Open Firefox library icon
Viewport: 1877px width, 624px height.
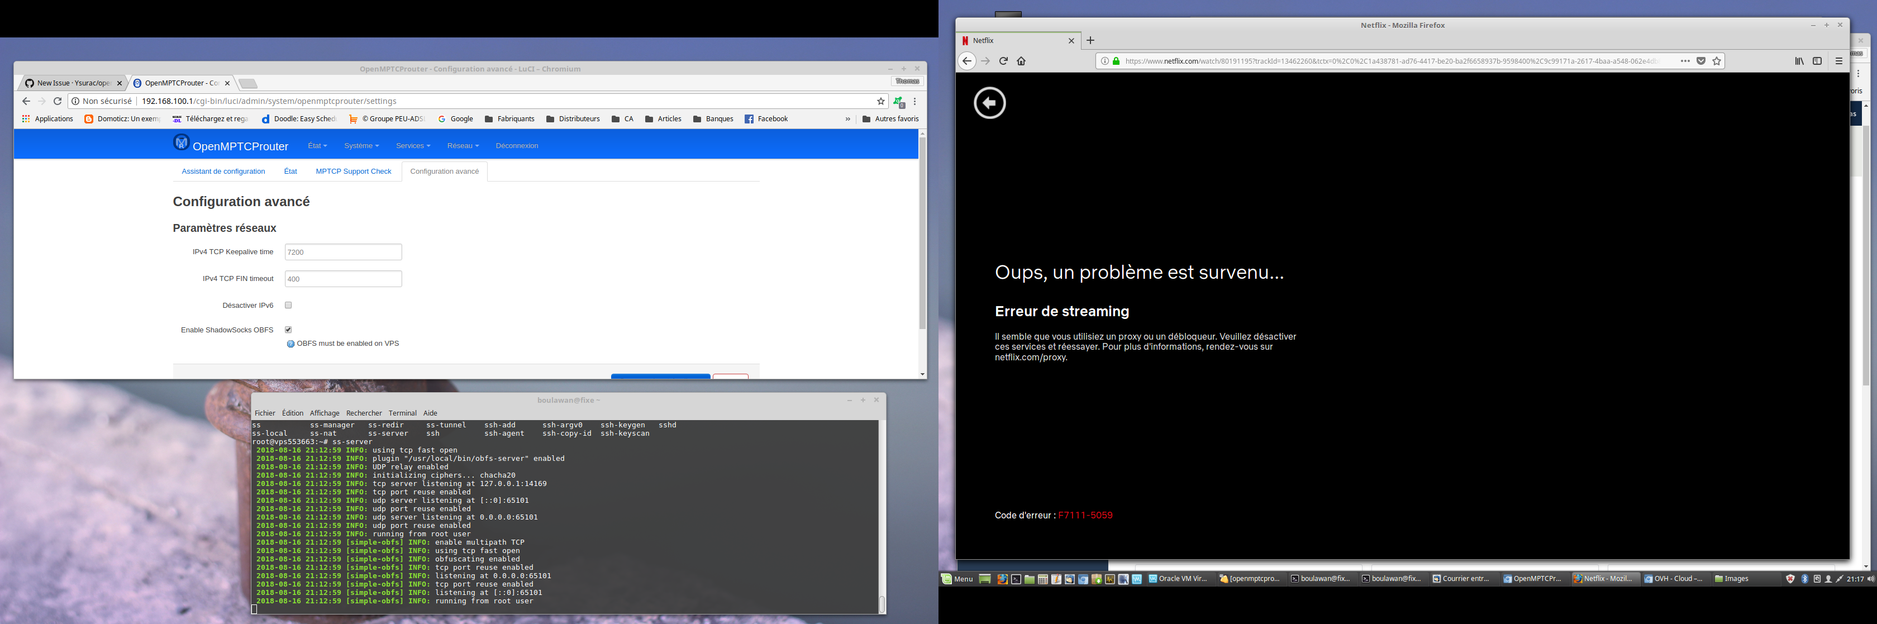1800,61
